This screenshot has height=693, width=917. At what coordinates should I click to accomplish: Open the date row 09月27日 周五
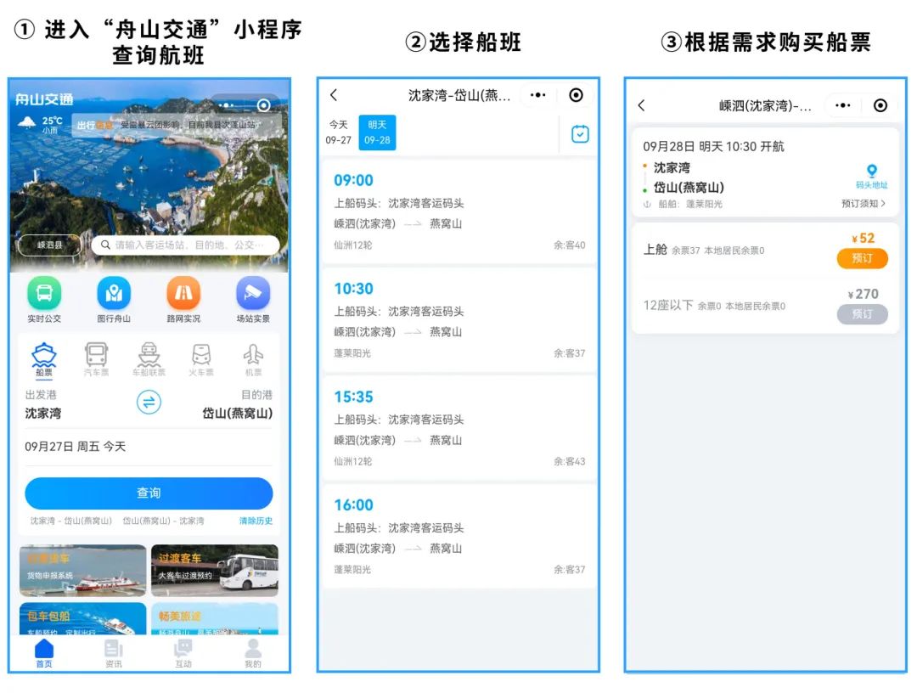[x=149, y=447]
